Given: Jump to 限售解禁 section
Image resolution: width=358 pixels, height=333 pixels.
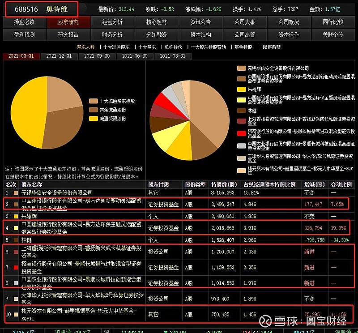Looking at the screenshot, I should point(272,47).
